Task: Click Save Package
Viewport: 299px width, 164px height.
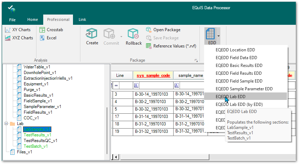Action: [162, 38]
